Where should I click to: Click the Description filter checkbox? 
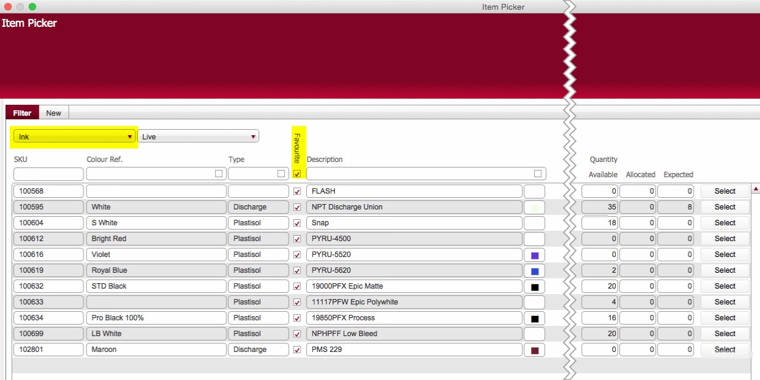(537, 174)
